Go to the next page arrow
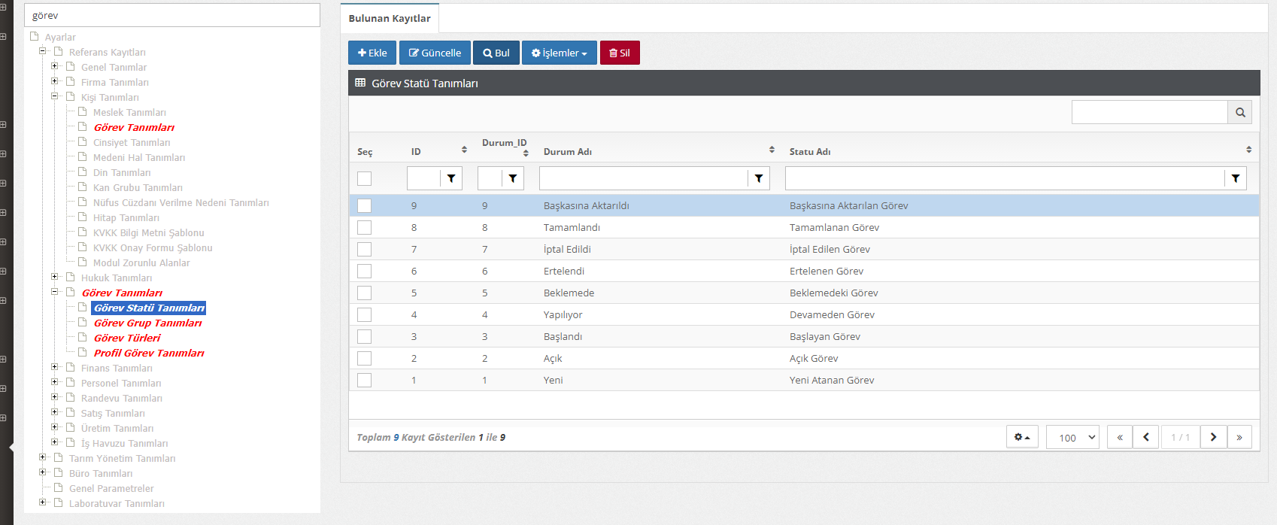 [x=1213, y=437]
